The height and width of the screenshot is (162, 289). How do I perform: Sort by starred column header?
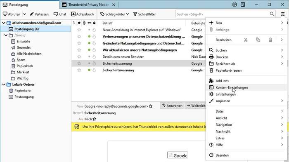[x=79, y=23]
